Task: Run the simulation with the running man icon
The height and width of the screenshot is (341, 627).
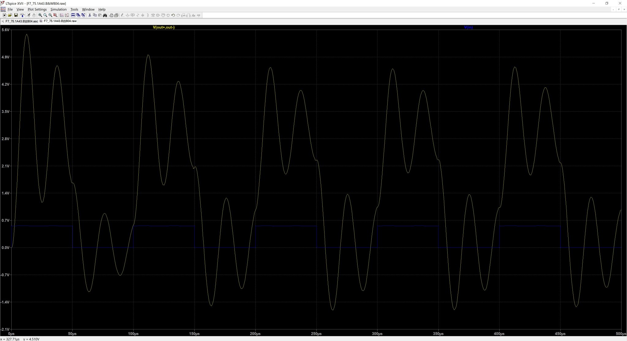Action: pyautogui.click(x=29, y=15)
